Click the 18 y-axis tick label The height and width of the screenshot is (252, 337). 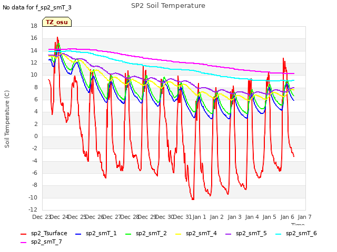pos(34,26)
